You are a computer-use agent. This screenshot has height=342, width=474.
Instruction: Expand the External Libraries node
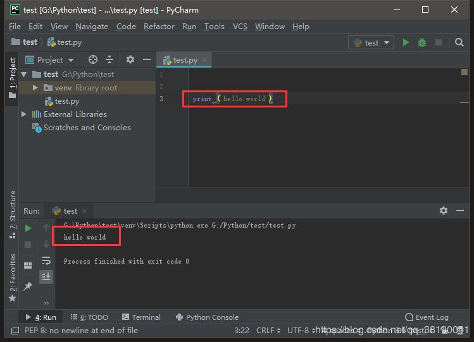pyautogui.click(x=24, y=114)
